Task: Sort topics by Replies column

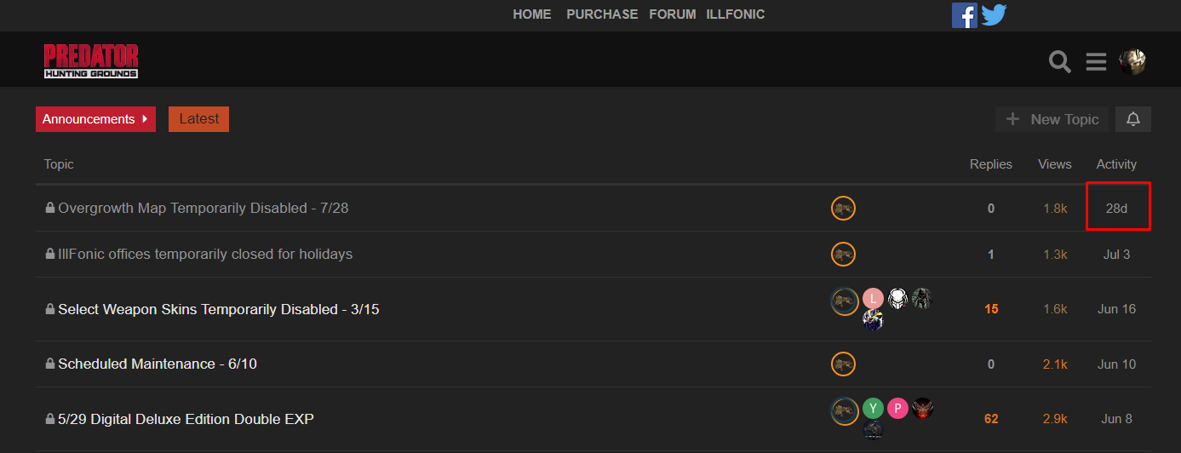Action: pyautogui.click(x=991, y=164)
